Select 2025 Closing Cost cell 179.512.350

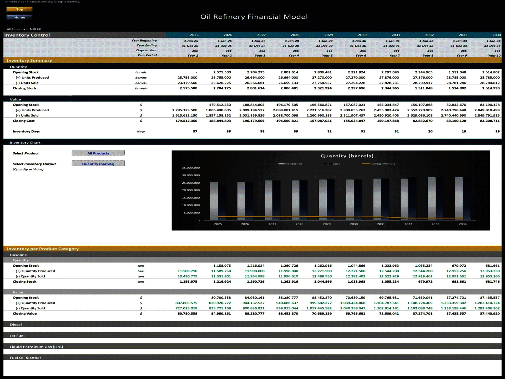(186, 121)
